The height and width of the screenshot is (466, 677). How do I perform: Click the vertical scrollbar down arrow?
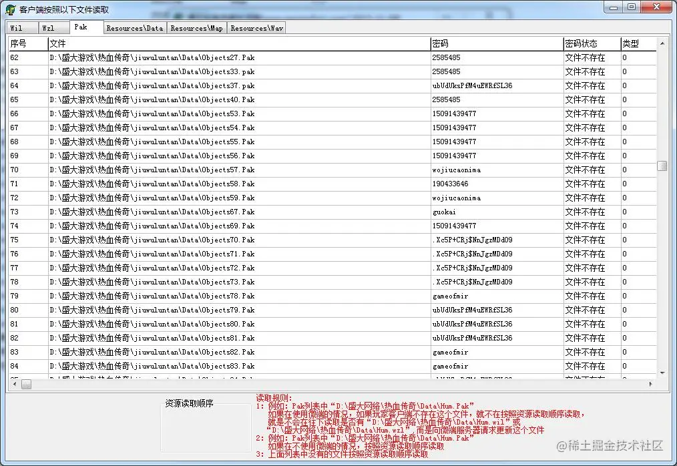click(x=662, y=373)
